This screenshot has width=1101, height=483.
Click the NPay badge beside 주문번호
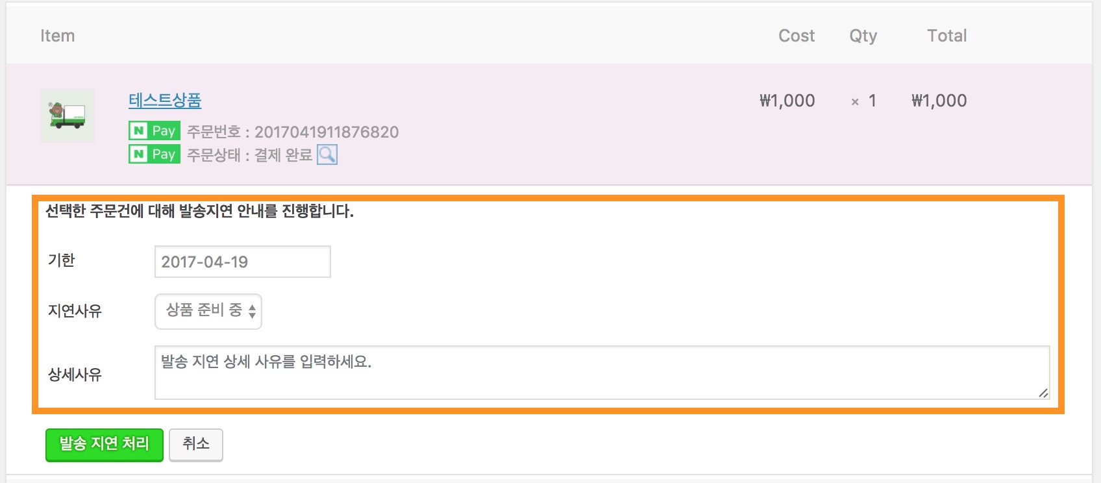click(155, 131)
